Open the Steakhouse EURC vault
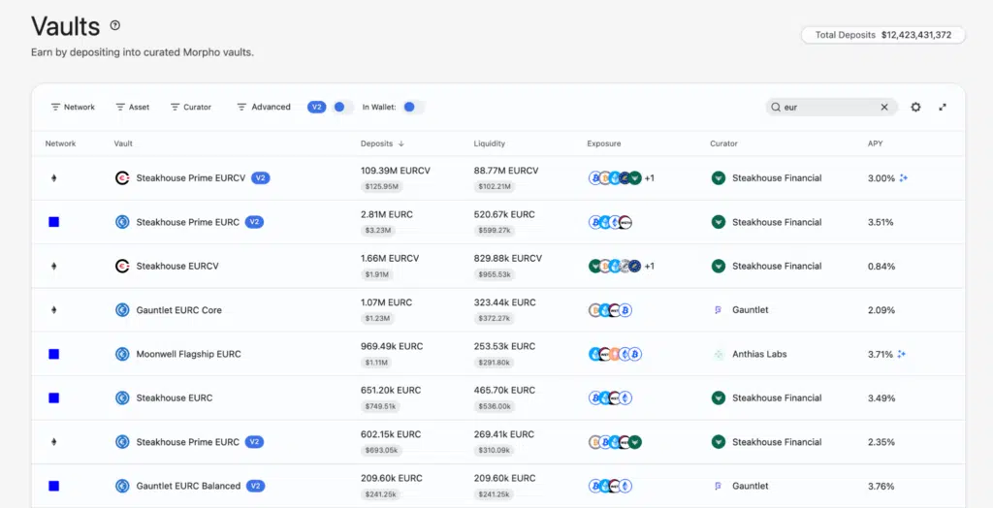 175,397
